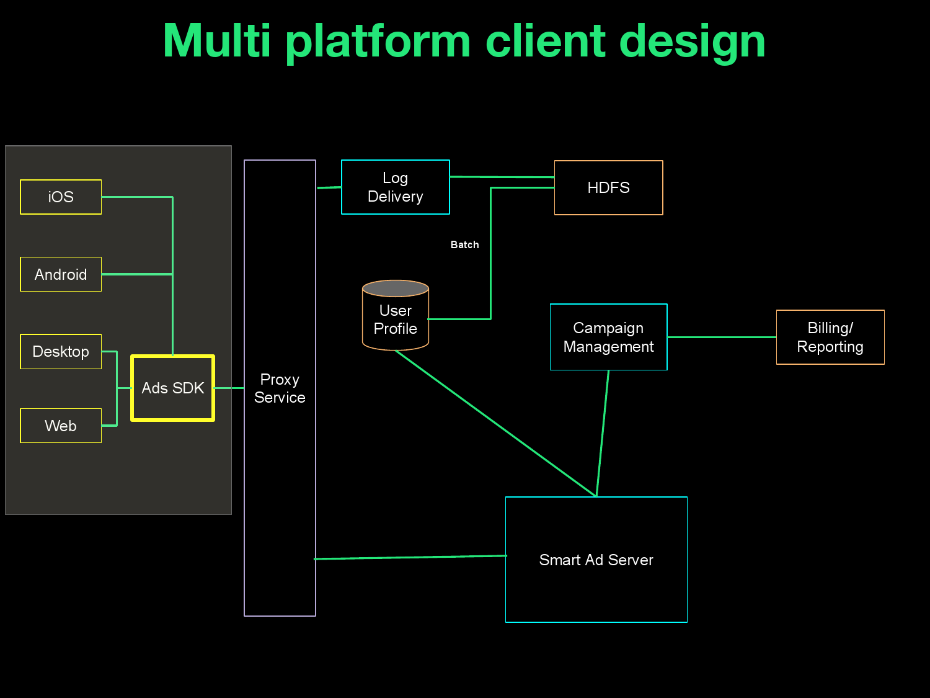Click line connecting Campaign Management to Billing/Reporting
The height and width of the screenshot is (698, 930).
pyautogui.click(x=722, y=337)
